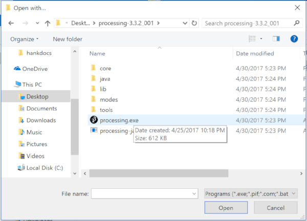Click the File name input field
The height and width of the screenshot is (221, 307).
tap(144, 193)
